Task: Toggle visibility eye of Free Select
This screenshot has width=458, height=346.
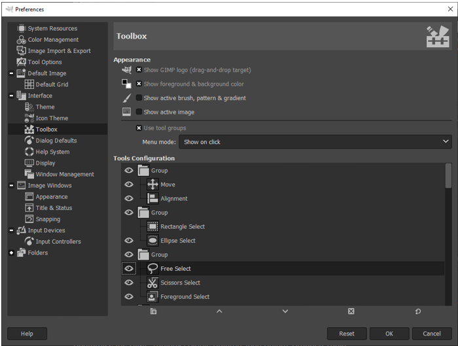Action: [x=129, y=269]
